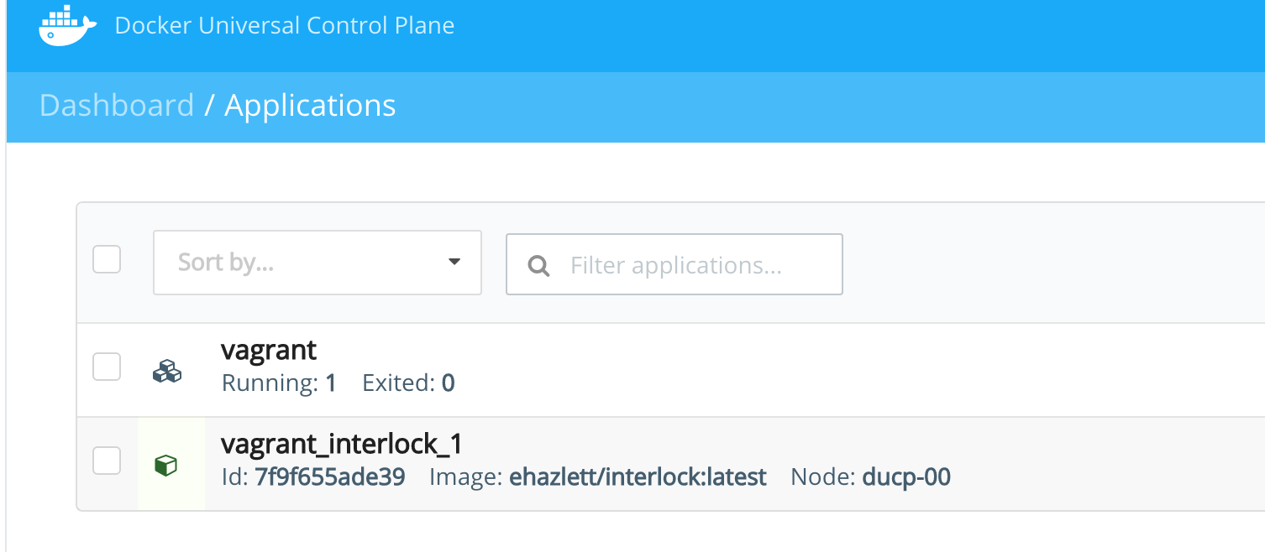Toggle the select-all applications checkbox
The height and width of the screenshot is (552, 1265).
pos(107,259)
